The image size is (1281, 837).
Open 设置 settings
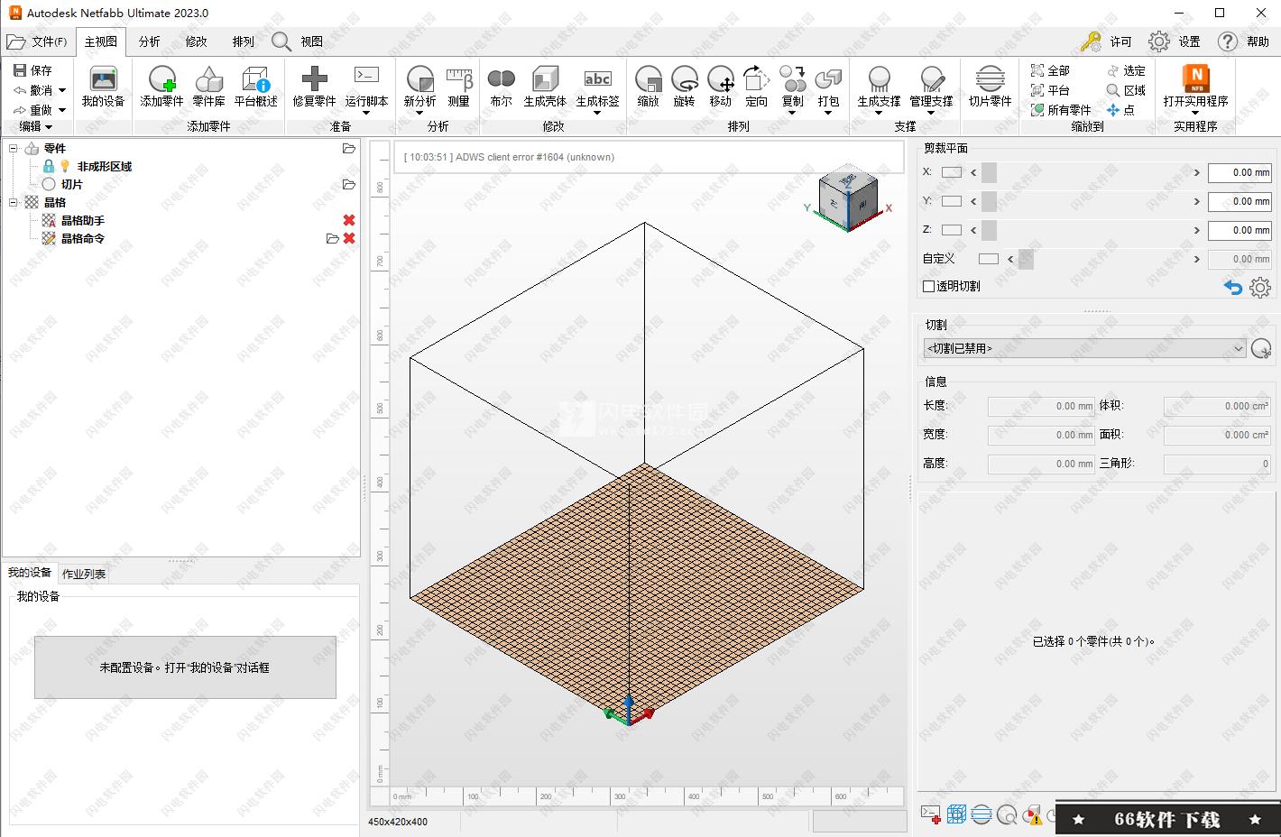(x=1175, y=41)
